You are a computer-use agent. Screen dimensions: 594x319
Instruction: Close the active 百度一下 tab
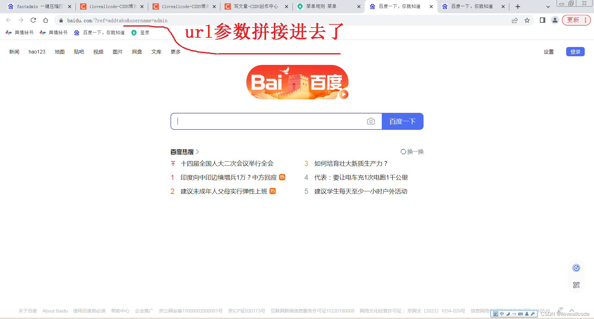coord(431,6)
